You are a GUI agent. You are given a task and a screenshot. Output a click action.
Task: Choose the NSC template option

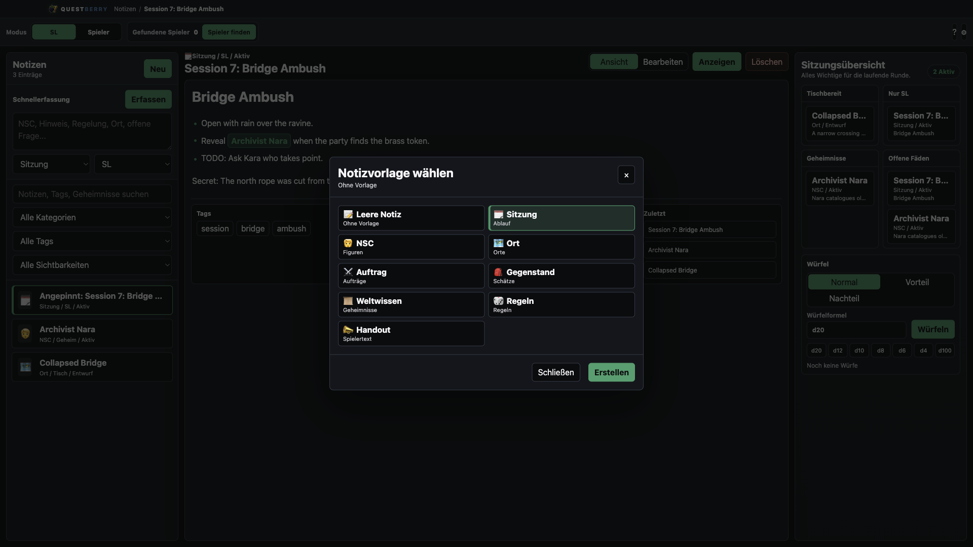point(411,247)
